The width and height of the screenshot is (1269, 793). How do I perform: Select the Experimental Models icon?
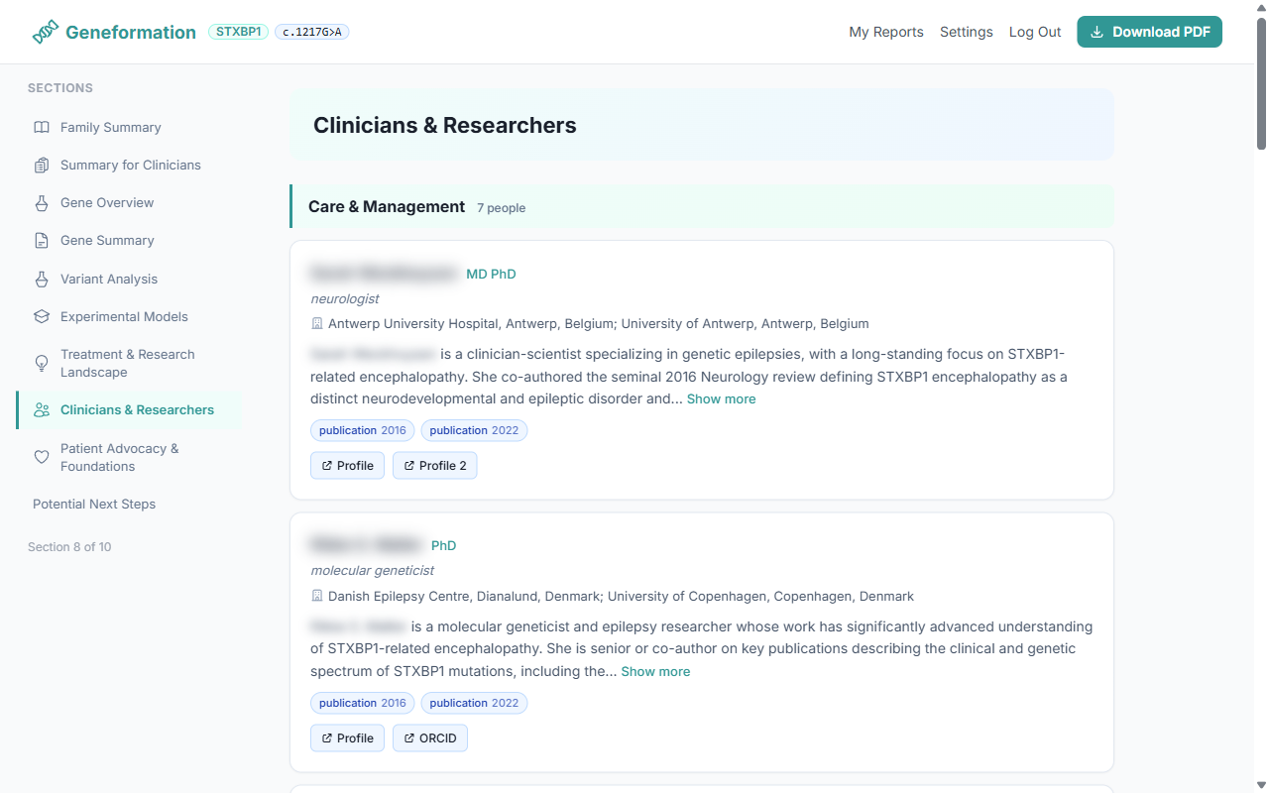pyautogui.click(x=41, y=316)
